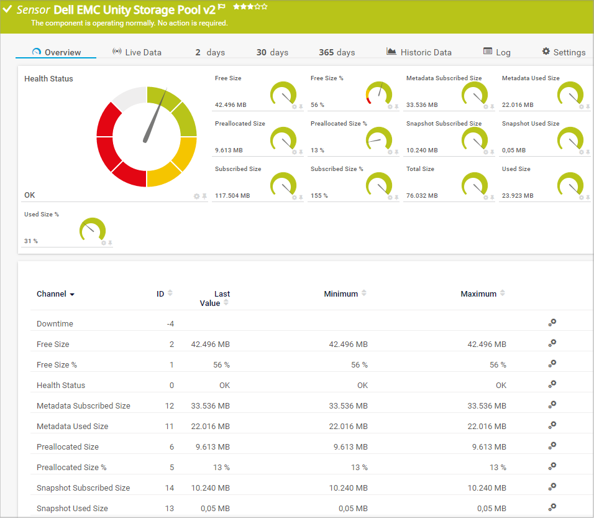Open channel settings gear for the Downtime row
This screenshot has width=594, height=518.
[x=552, y=323]
